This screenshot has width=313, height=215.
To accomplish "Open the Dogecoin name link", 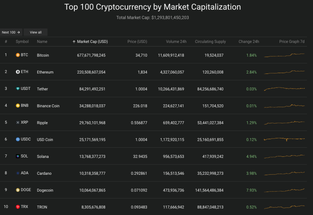I will tap(45, 190).
